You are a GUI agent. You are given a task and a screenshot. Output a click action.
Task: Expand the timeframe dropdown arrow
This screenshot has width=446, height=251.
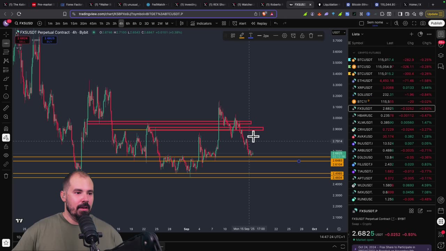173,23
